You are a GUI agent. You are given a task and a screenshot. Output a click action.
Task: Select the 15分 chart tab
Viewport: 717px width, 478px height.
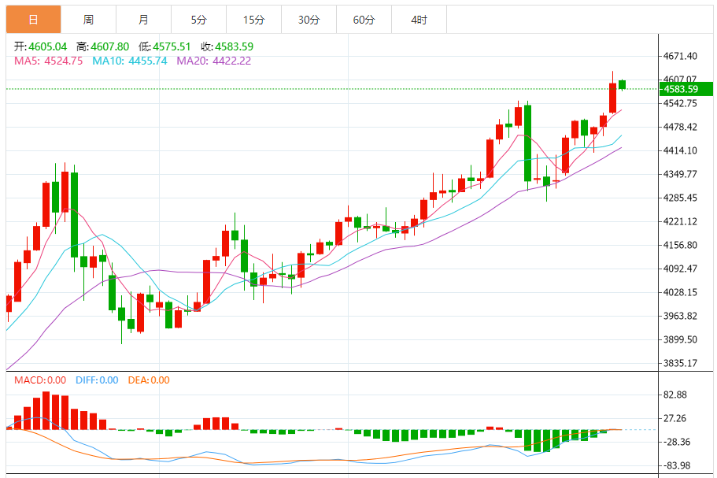pos(253,20)
